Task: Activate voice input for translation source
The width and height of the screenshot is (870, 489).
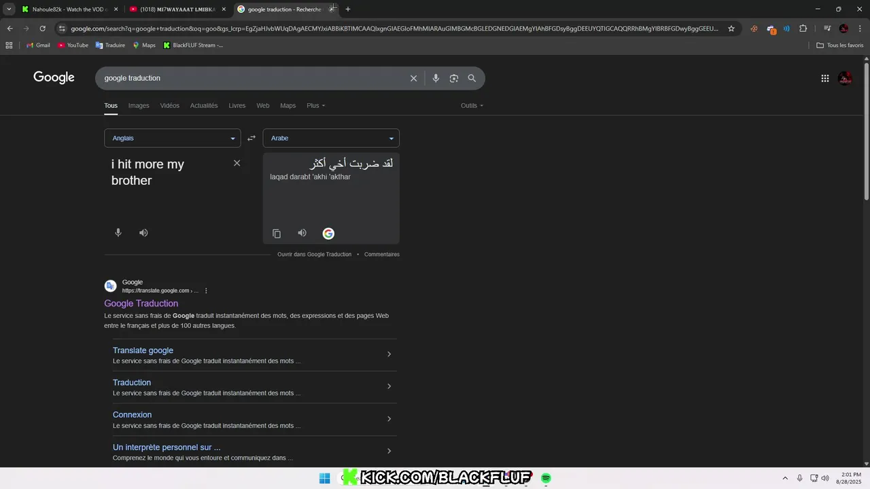Action: coord(118,232)
